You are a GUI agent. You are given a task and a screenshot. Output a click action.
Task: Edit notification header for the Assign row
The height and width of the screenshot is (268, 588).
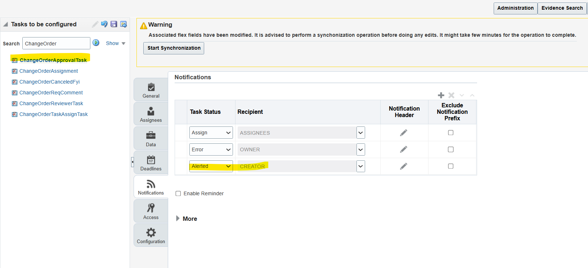tap(404, 133)
